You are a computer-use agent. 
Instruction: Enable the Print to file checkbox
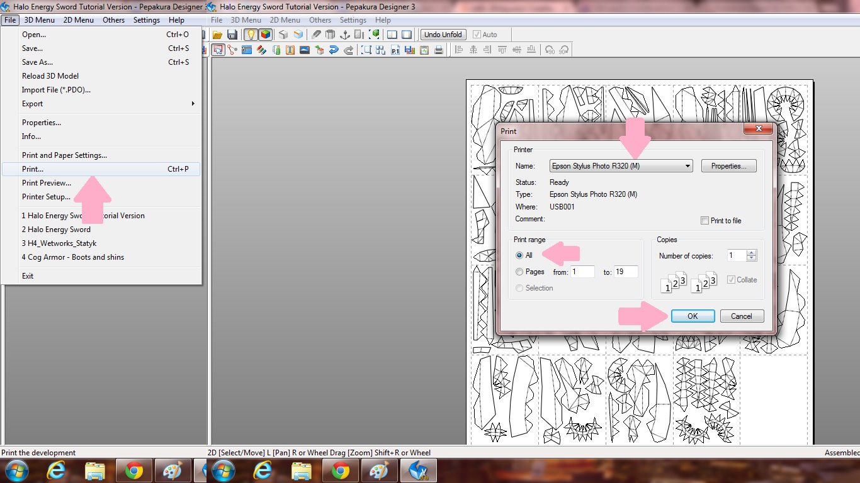coord(704,221)
